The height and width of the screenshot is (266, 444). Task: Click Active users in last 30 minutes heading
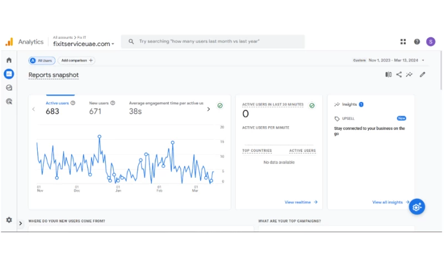[x=273, y=105]
